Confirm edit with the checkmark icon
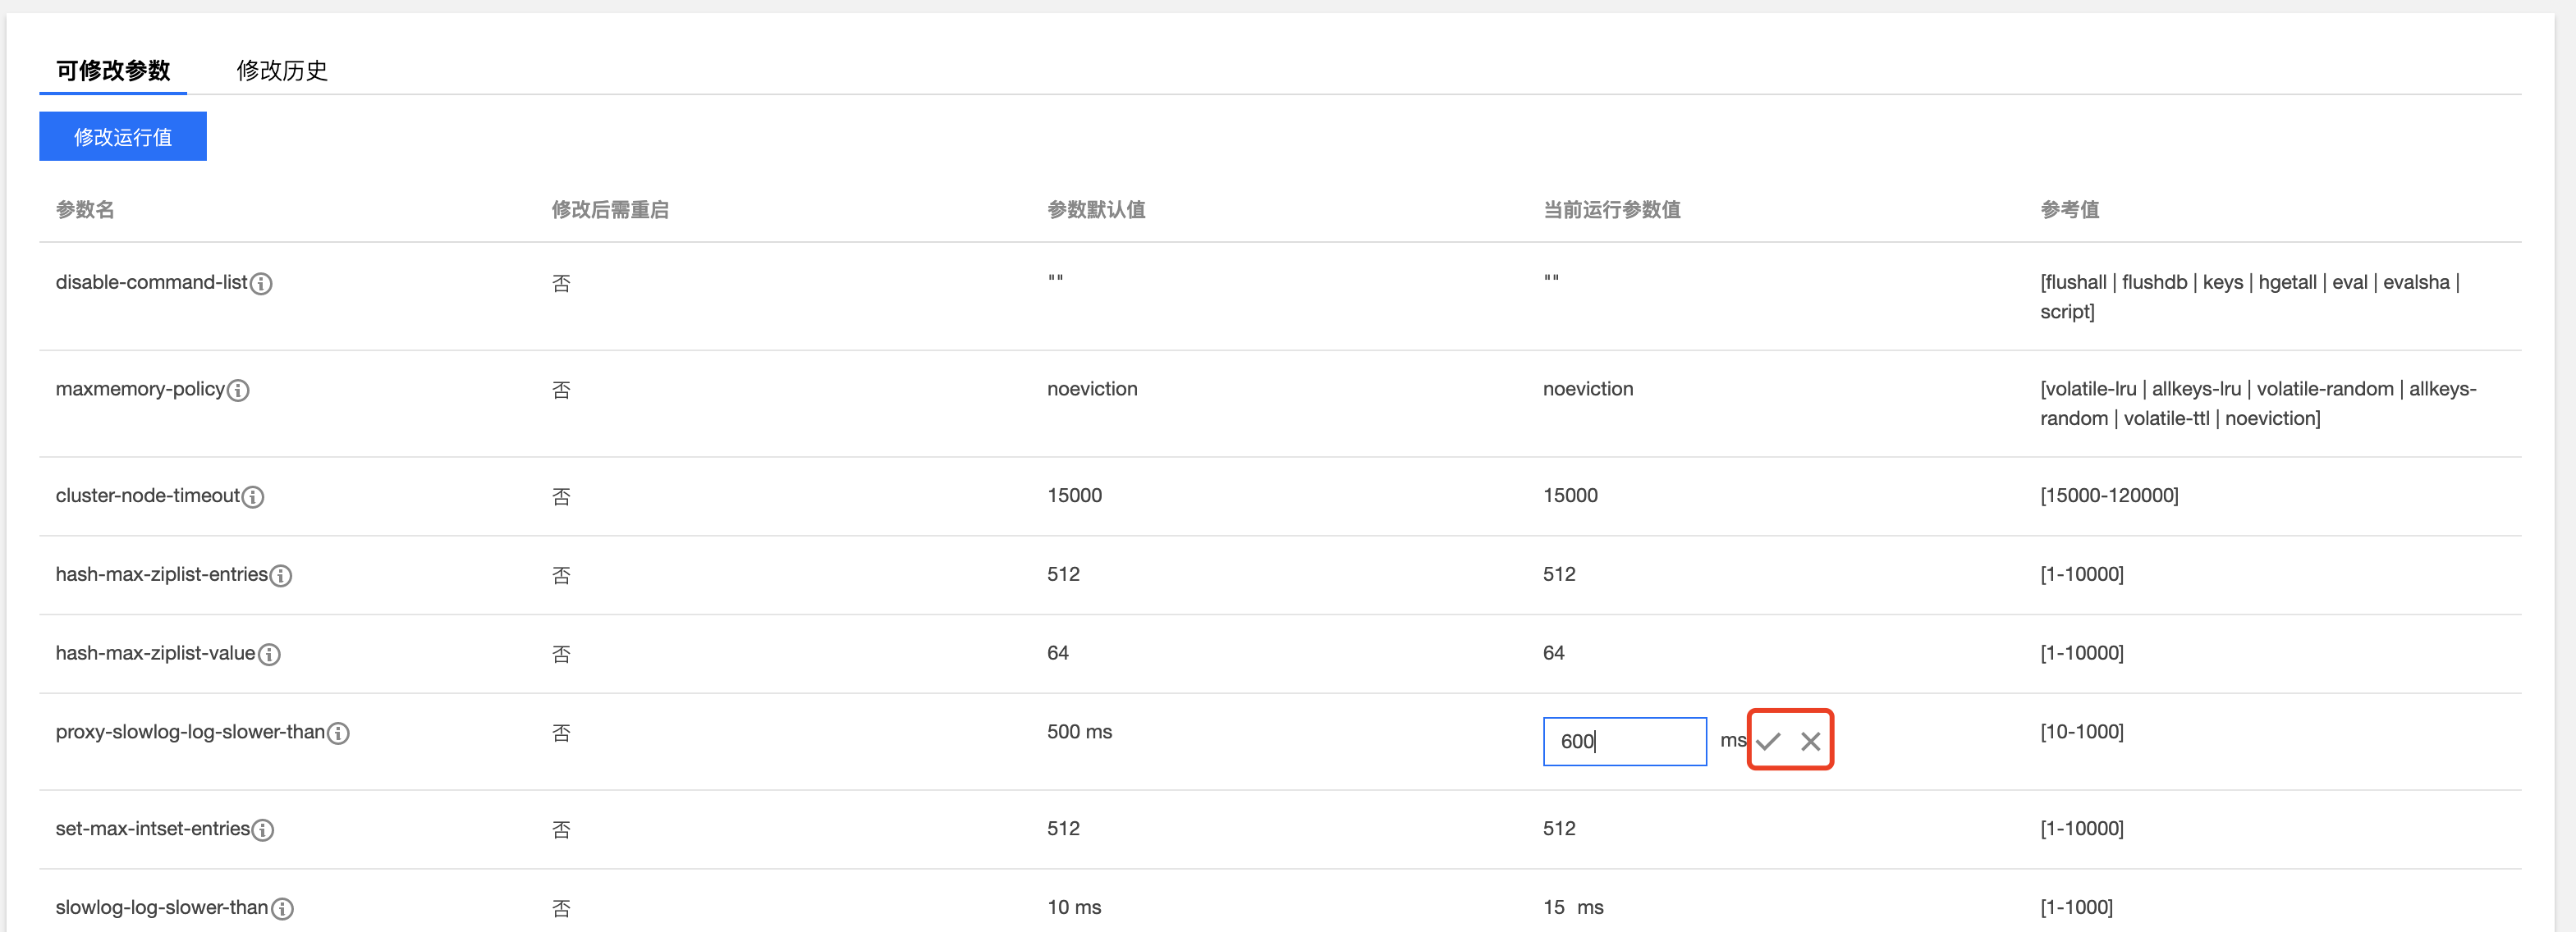The image size is (2576, 932). point(1768,741)
